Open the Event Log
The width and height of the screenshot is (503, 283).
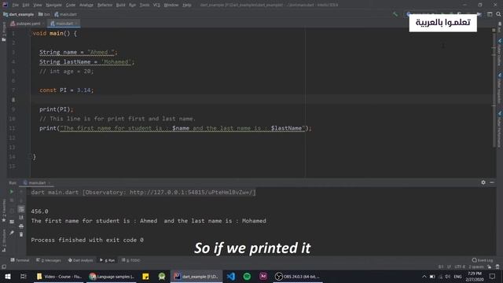point(483,260)
